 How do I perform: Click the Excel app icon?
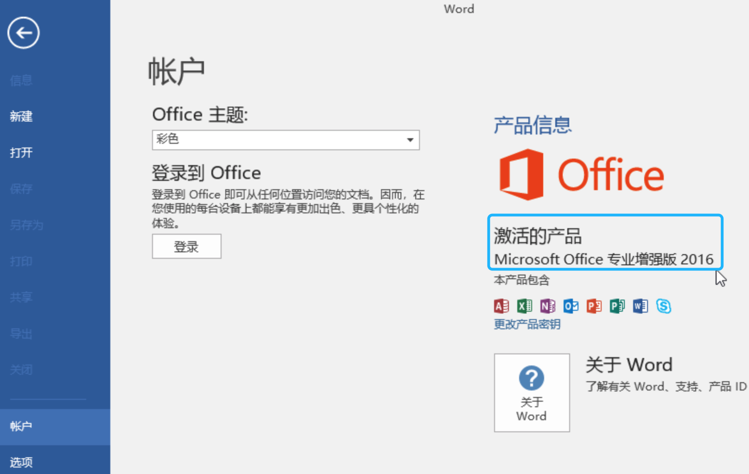click(x=524, y=306)
